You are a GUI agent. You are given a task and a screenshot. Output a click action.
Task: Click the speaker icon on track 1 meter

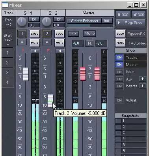coord(35,51)
